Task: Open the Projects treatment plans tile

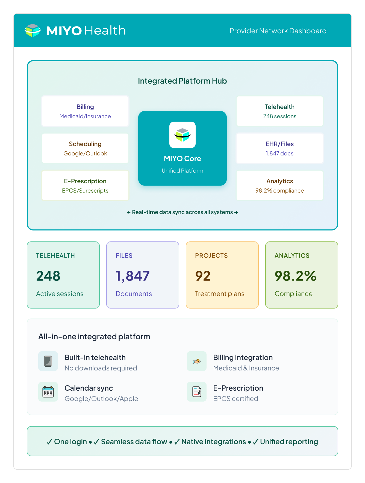Action: point(222,275)
